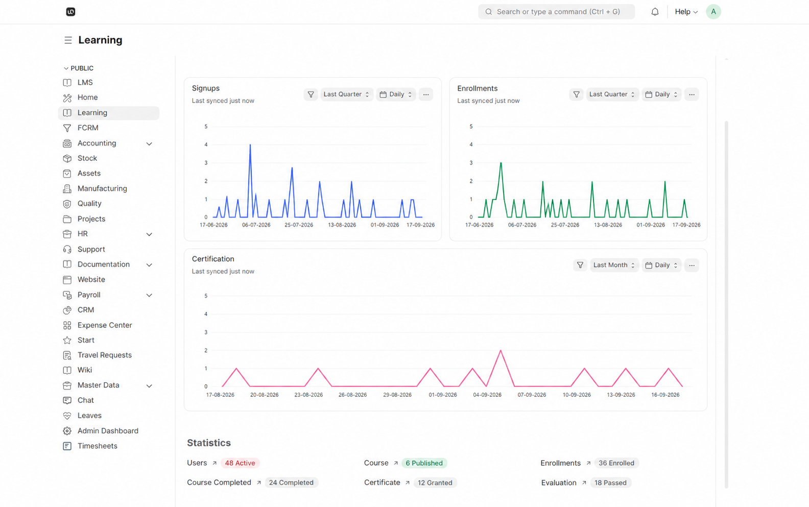Open the Users statistics link
Viewport: 809px width, 507px height.
202,463
